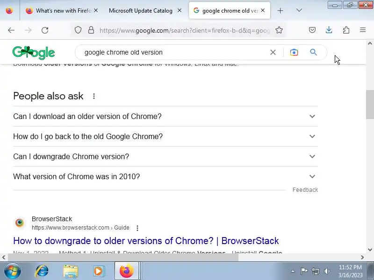Viewport: 374px width, 280px height.
Task: Expand 'How do I go back to the old Google Chrome?'
Action: (x=165, y=136)
